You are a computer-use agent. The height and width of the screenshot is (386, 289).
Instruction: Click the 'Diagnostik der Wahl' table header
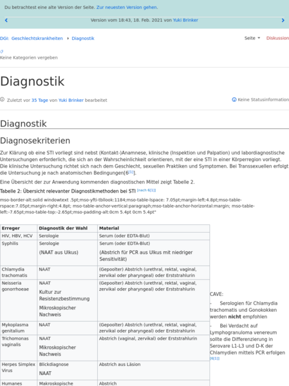click(x=67, y=228)
